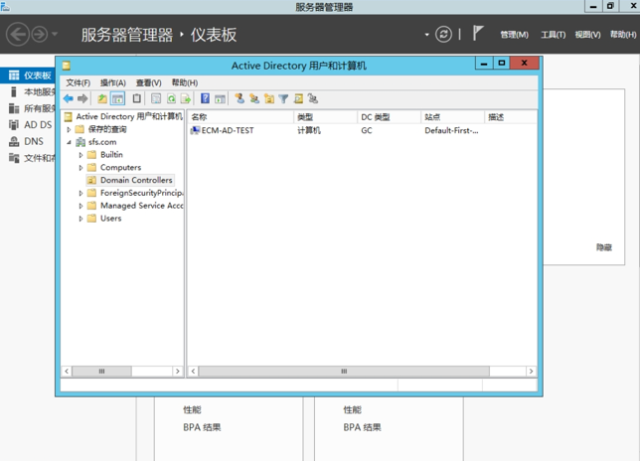Create new user icon
This screenshot has width=640, height=461.
[x=240, y=98]
